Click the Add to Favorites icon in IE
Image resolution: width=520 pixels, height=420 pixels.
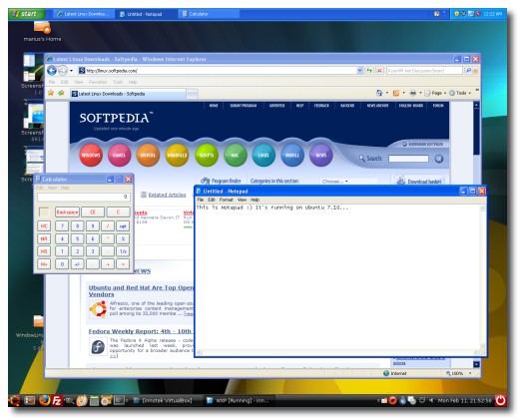click(x=61, y=93)
